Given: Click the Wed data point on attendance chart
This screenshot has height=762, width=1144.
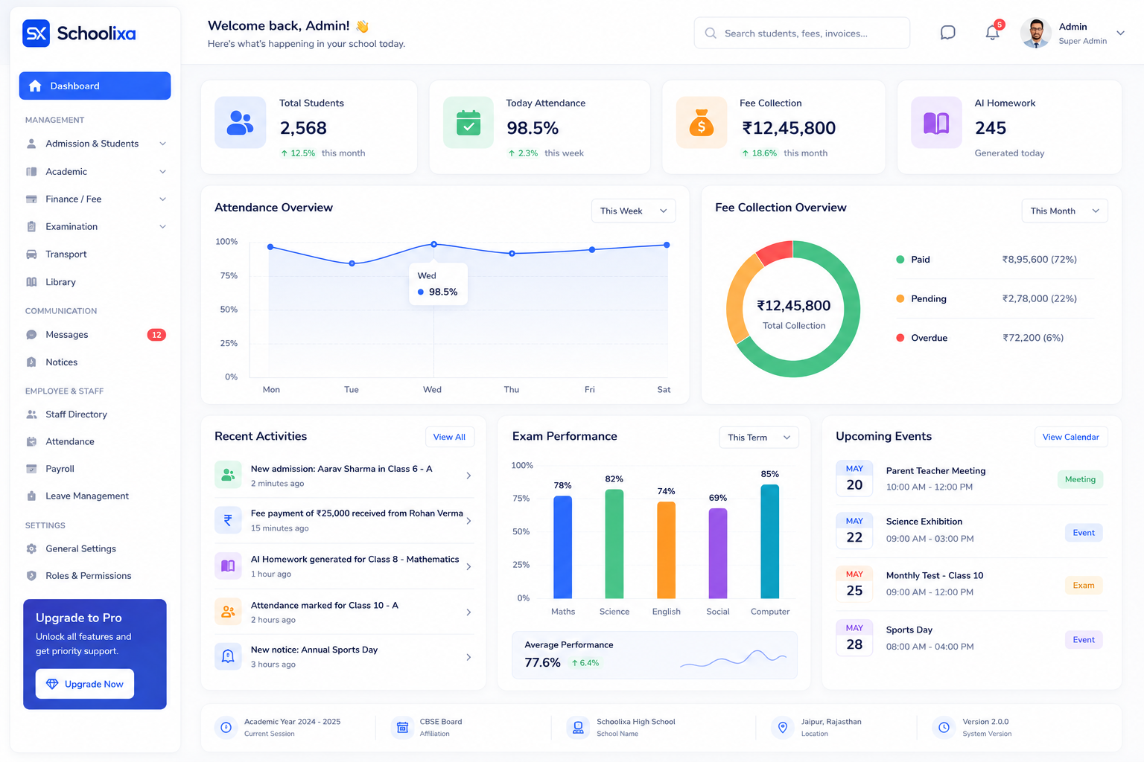Looking at the screenshot, I should (x=434, y=244).
